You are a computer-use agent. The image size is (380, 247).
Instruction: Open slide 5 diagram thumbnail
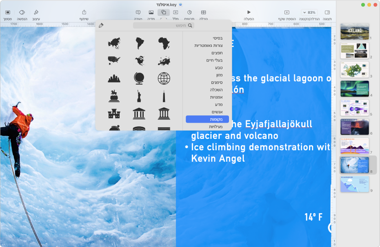coord(355,108)
